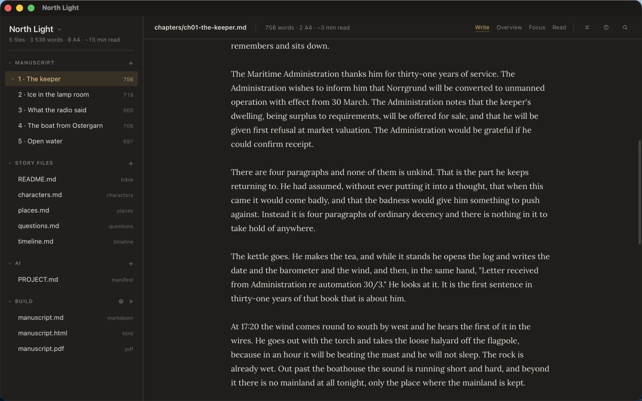Collapse the STORY FILES section
The height and width of the screenshot is (401, 642).
[x=10, y=163]
